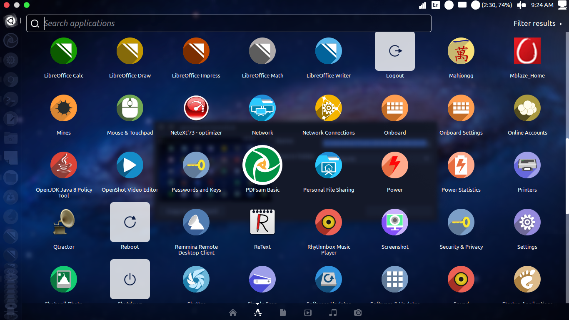Open Mouse & Touchpad settings
569x320 pixels.
130,108
